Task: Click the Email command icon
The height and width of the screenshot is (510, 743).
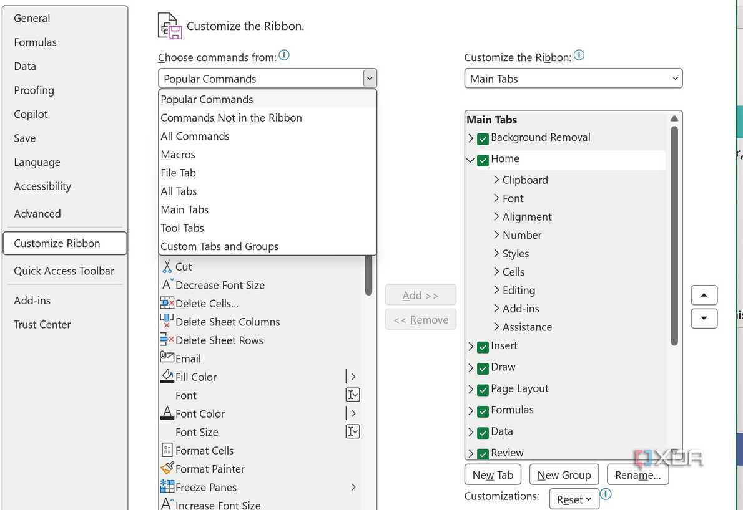Action: (167, 357)
